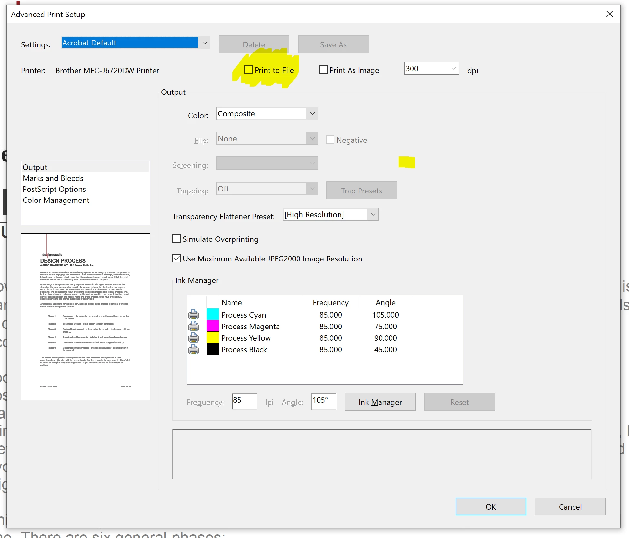Viewport: 629px width, 538px height.
Task: Open the 300 dpi resolution dropdown
Action: click(x=453, y=68)
